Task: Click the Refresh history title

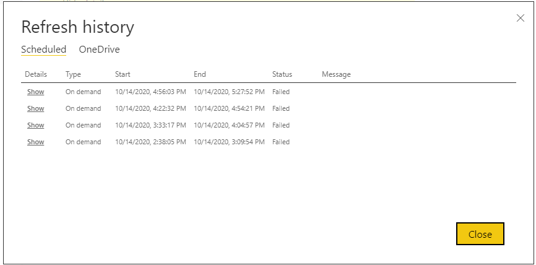Action: (77, 27)
